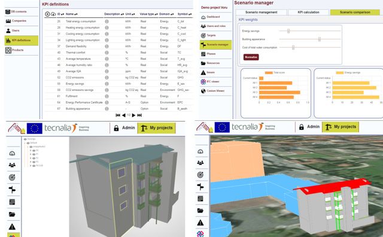Click the Building appearance weight slider handle
Screen dimensions: 383x237
319,39
